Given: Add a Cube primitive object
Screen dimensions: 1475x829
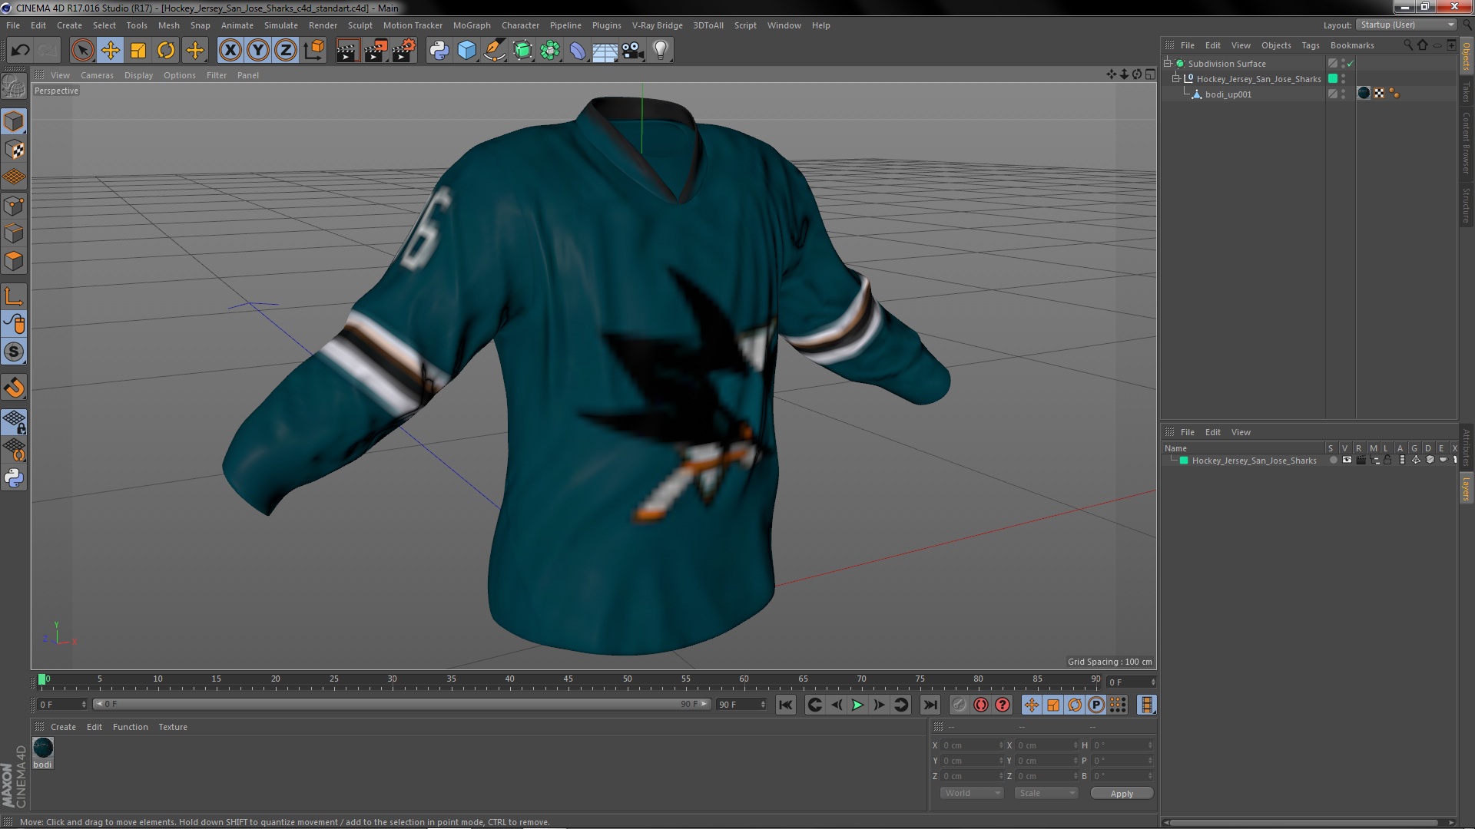Looking at the screenshot, I should click(466, 51).
